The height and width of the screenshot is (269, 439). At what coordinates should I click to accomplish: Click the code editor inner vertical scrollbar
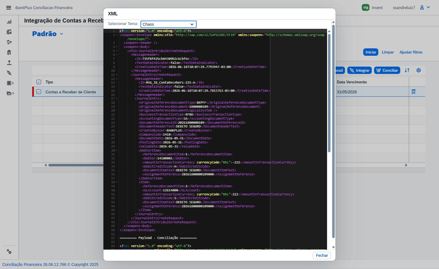pos(329,93)
